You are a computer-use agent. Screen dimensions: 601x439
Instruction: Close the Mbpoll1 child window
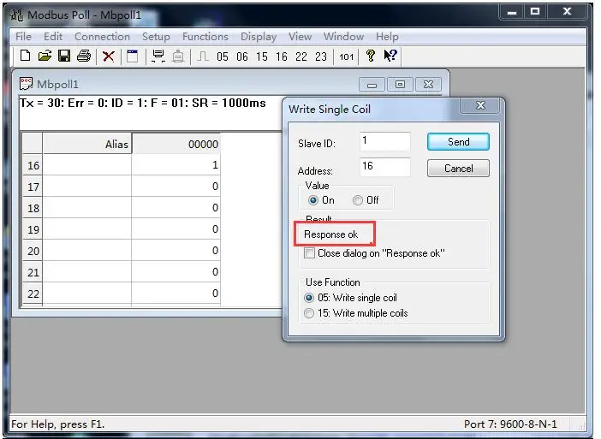(x=429, y=84)
